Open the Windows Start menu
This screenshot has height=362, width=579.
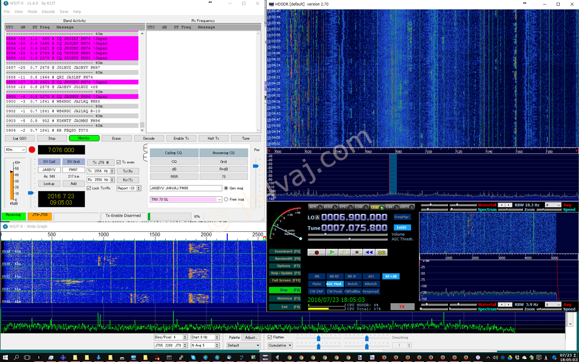click(6, 357)
